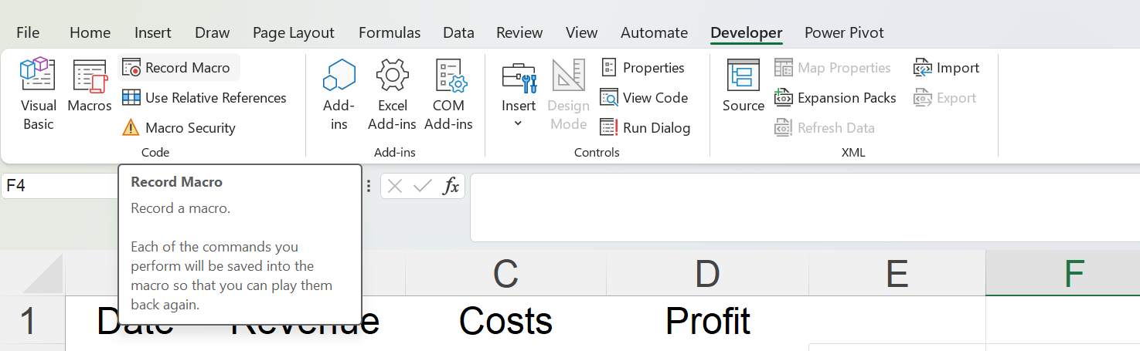Open the Automate tab

(654, 32)
